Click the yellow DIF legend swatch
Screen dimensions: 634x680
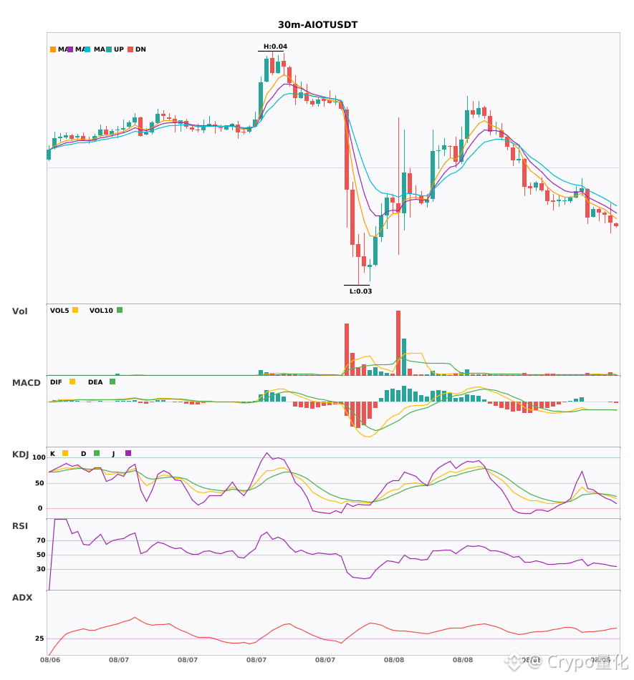(x=72, y=382)
